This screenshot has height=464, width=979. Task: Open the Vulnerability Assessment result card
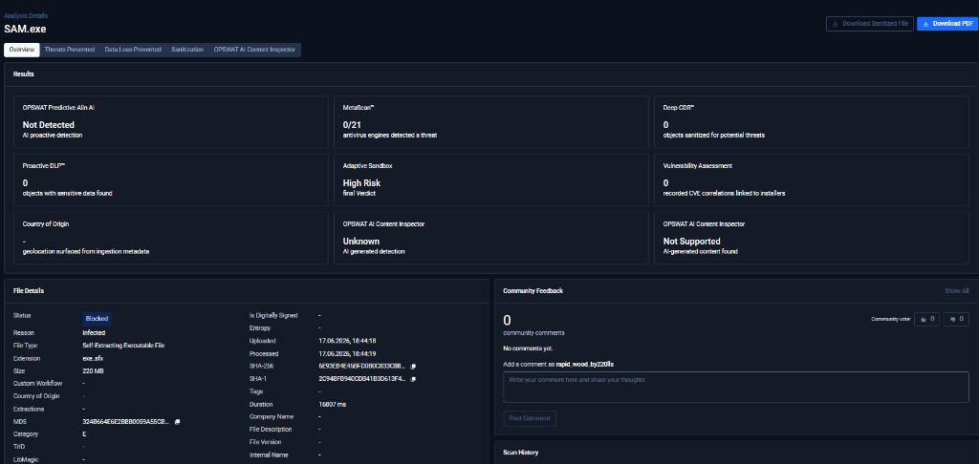pyautogui.click(x=812, y=180)
